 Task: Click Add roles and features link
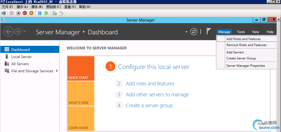point(150,83)
